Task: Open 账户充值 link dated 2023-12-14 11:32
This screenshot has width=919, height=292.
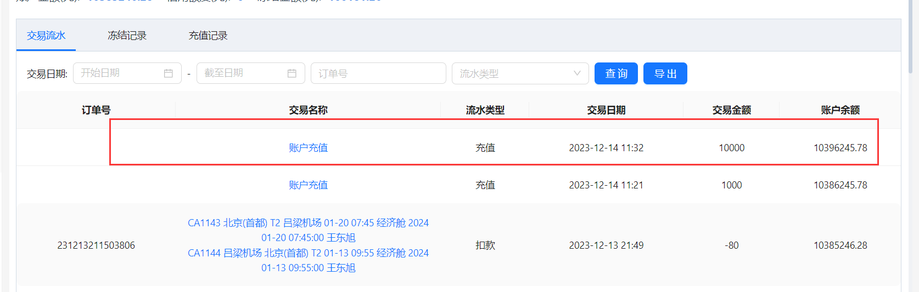Action: point(308,148)
